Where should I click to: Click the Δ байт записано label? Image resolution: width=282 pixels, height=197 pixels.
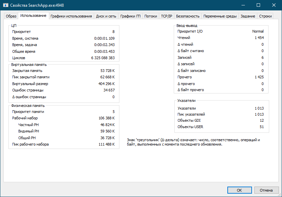point(192,71)
